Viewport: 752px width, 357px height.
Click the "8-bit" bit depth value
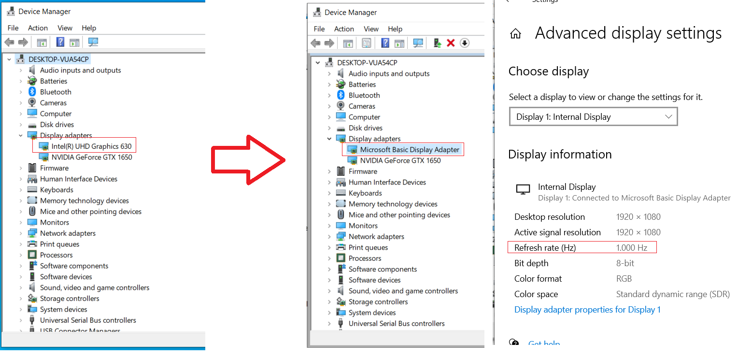click(x=625, y=263)
